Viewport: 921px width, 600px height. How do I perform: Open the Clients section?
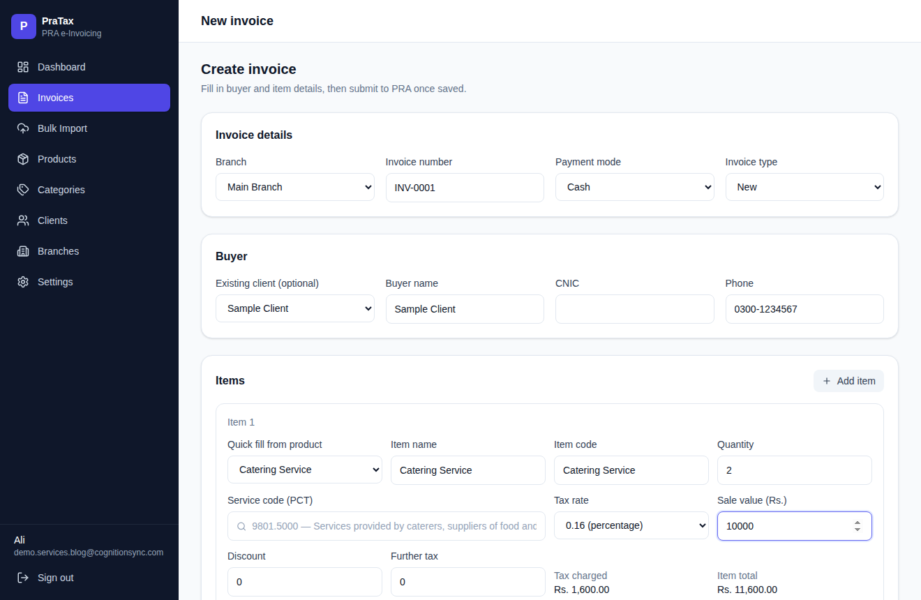[89, 220]
